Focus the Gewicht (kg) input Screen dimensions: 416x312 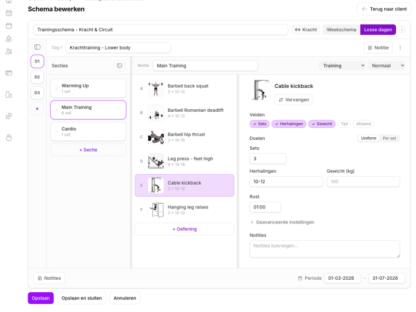coord(363,181)
